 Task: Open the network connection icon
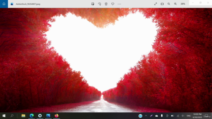click(178, 116)
